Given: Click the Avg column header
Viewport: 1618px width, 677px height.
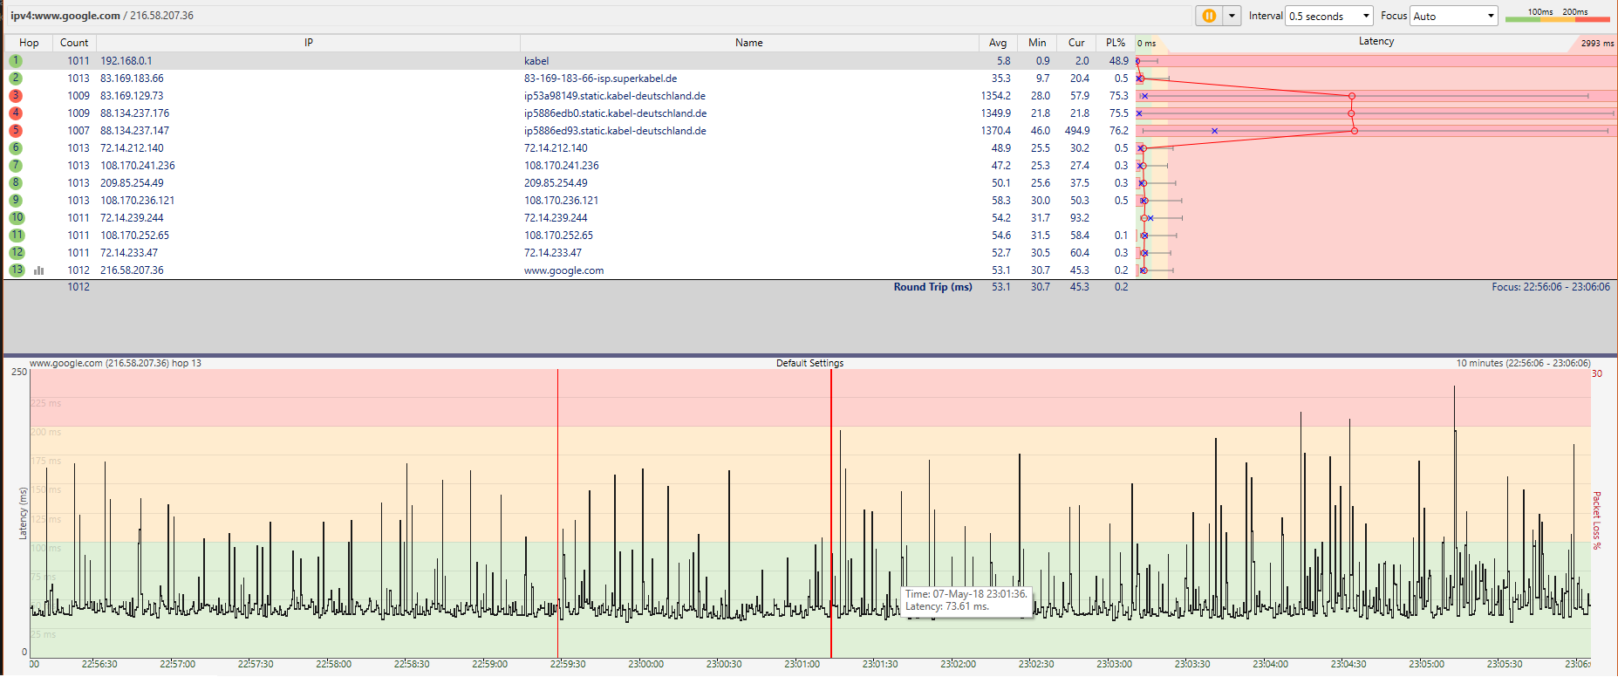Looking at the screenshot, I should 997,43.
